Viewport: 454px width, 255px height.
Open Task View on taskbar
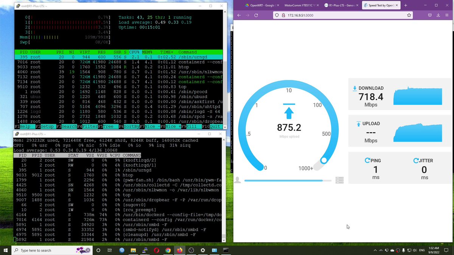click(110, 250)
